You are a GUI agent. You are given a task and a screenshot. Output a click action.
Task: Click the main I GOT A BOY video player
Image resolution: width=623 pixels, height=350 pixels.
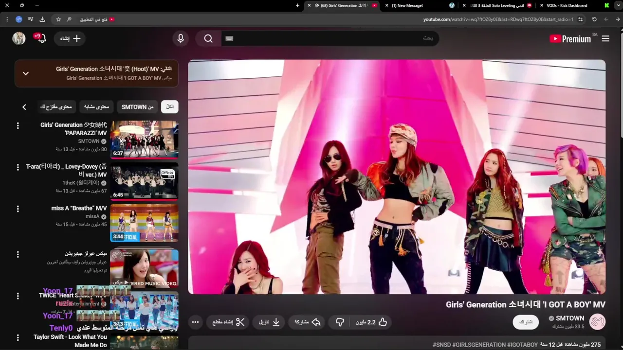pyautogui.click(x=397, y=177)
